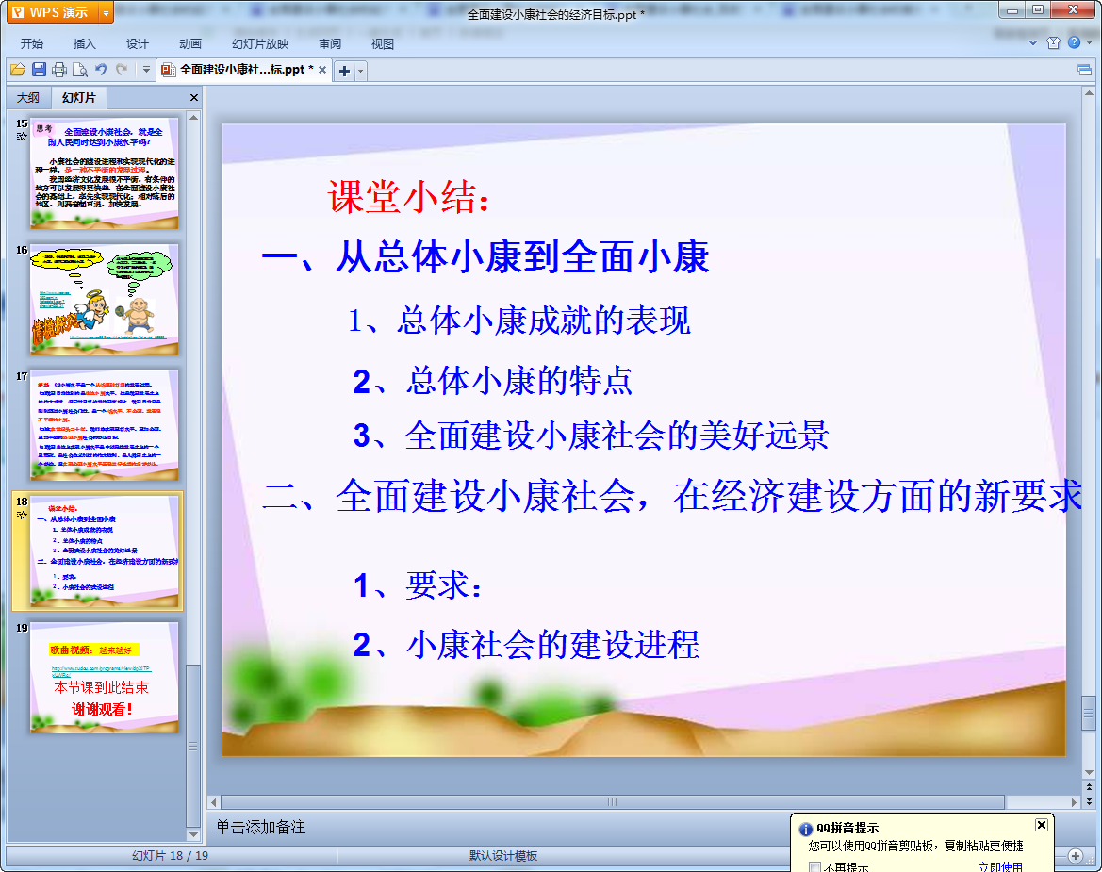Click the Redo arrow icon
Screen dimensions: 1102x872
(x=122, y=70)
